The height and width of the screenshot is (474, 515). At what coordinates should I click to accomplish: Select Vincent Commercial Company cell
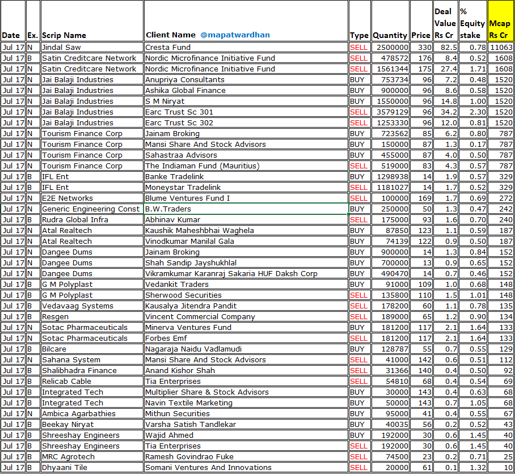pos(246,316)
